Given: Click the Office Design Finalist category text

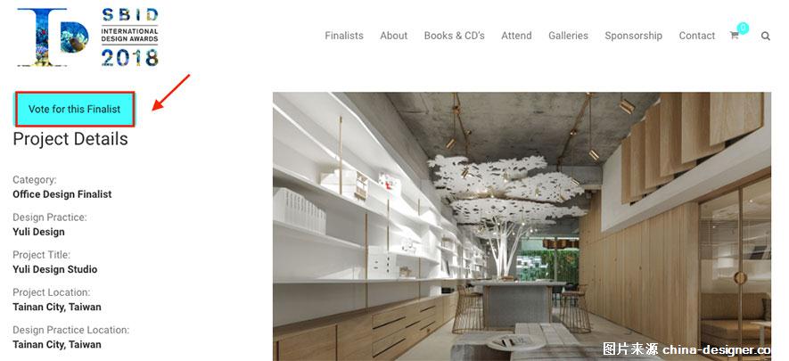Looking at the screenshot, I should pos(62,194).
